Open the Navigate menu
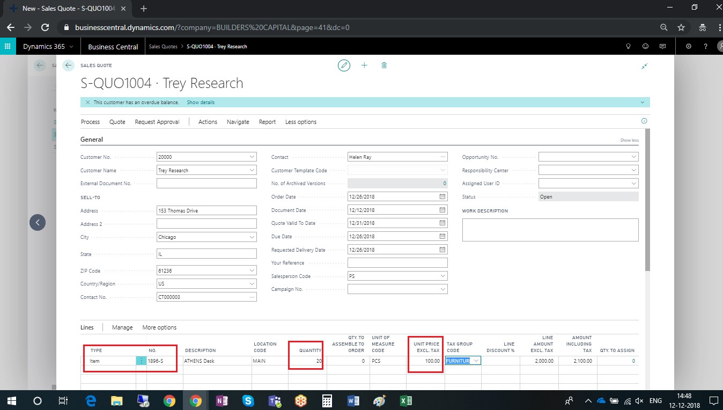Image resolution: width=723 pixels, height=410 pixels. (x=238, y=122)
